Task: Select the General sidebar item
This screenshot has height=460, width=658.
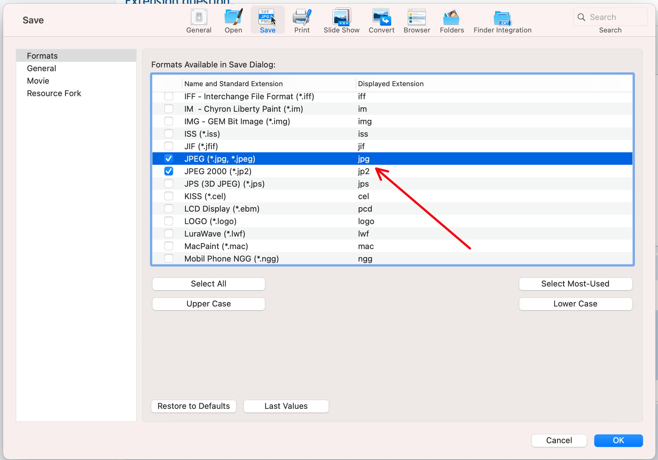Action: tap(76, 68)
